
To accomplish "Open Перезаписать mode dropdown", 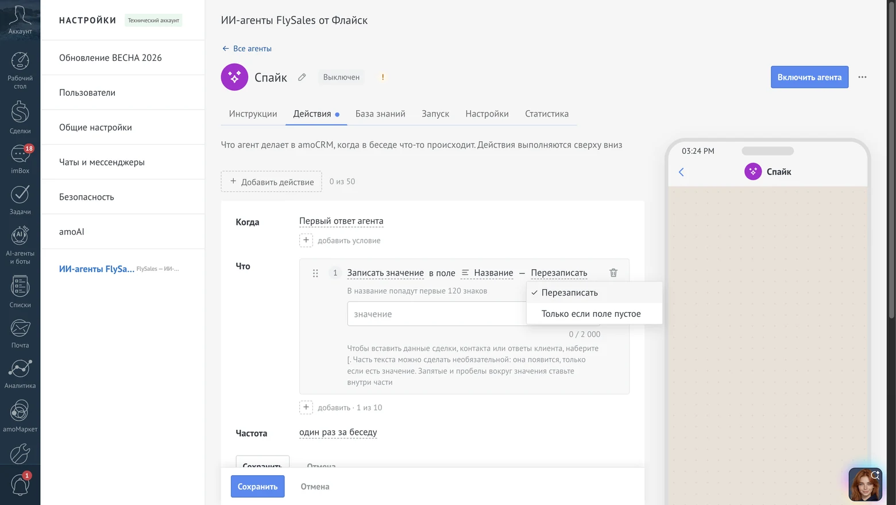I will [x=559, y=273].
